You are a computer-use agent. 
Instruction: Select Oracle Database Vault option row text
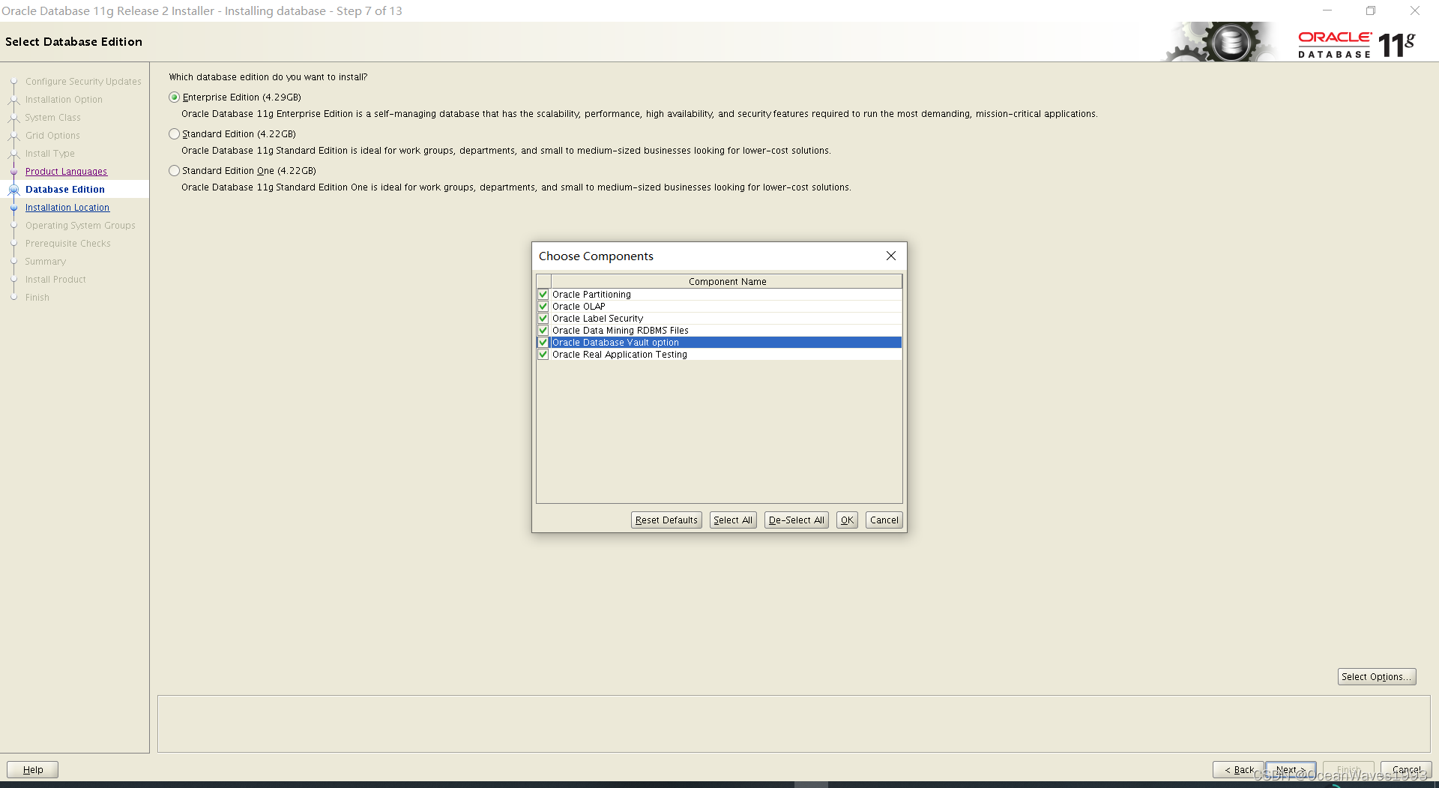click(x=615, y=343)
